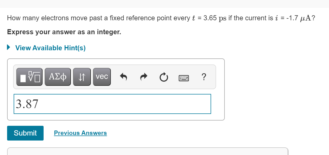
Task: Select the ΑΣφ Greek symbols icon
Action: [58, 77]
